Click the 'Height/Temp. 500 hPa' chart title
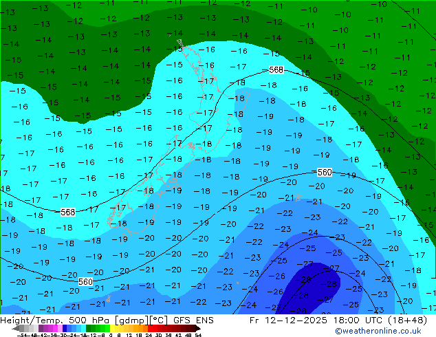The image size is (436, 337). click(56, 320)
